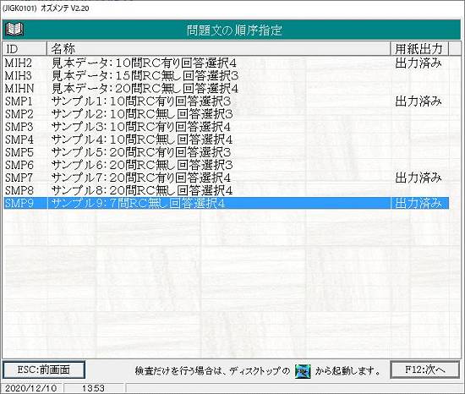Click name 見本データ:15問RC無し回答選択3
This screenshot has height=394, width=465.
[145, 76]
